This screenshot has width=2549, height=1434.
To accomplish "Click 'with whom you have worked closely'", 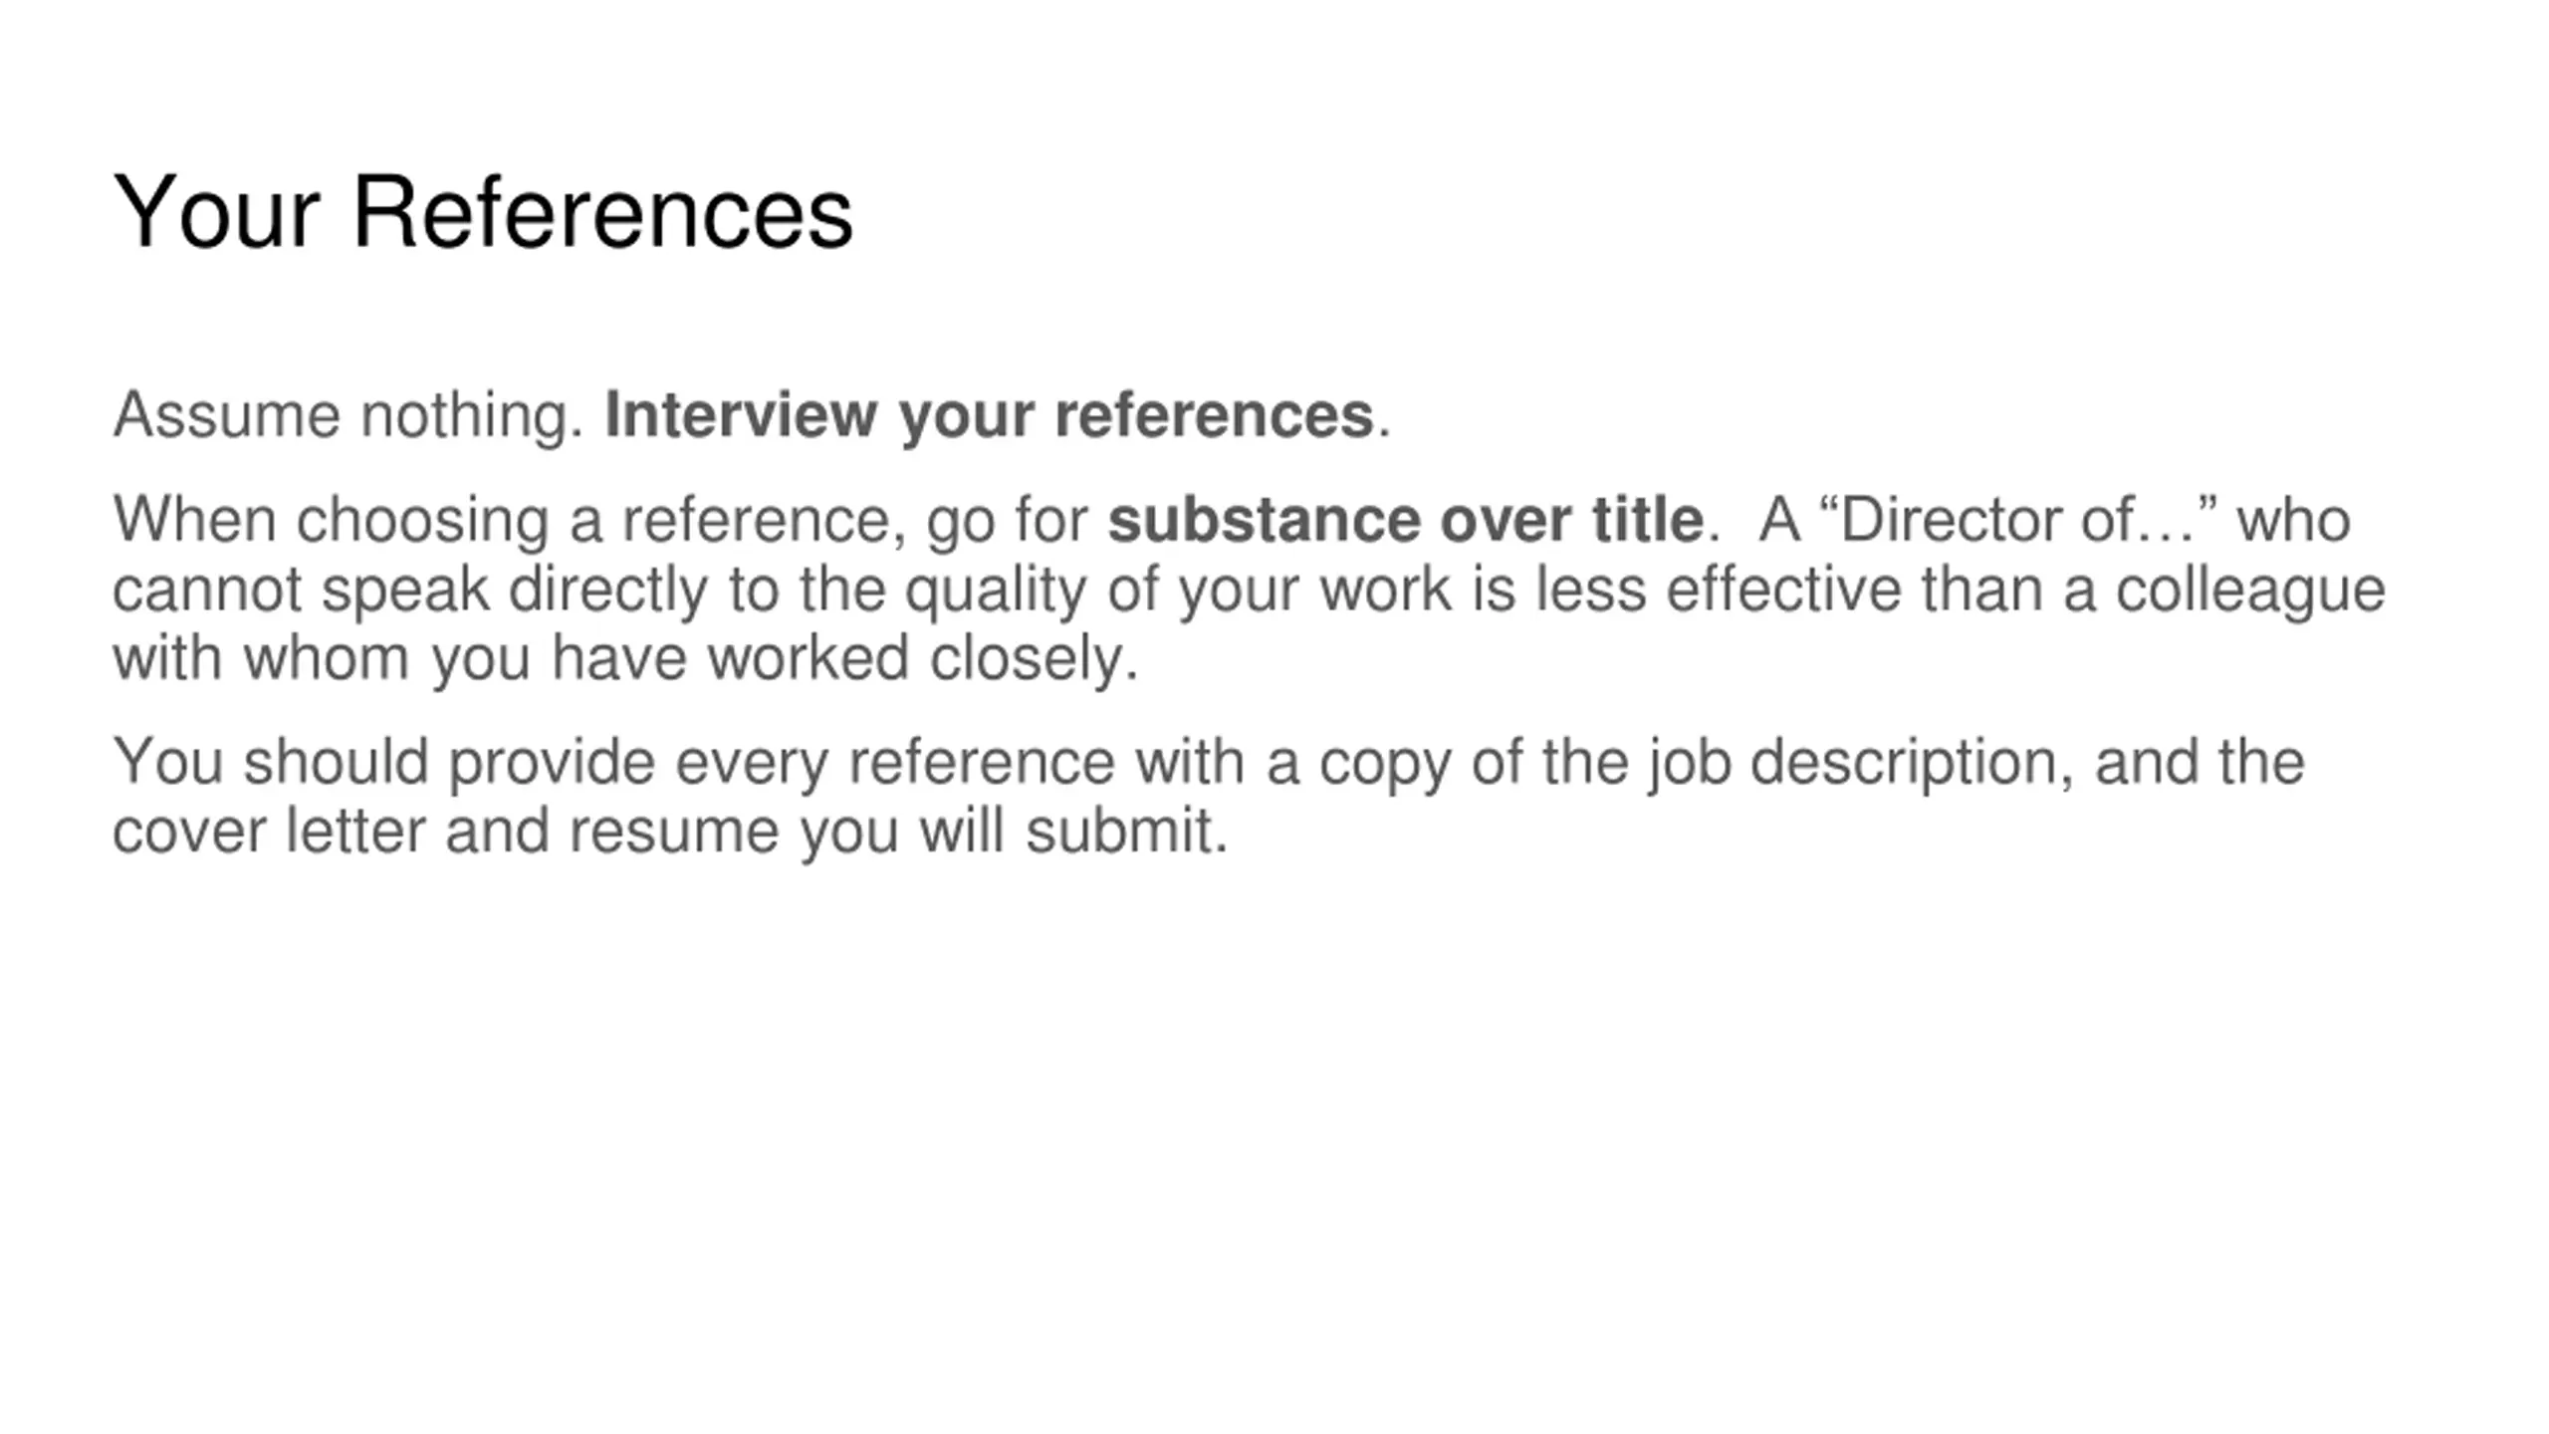I will click(x=625, y=659).
